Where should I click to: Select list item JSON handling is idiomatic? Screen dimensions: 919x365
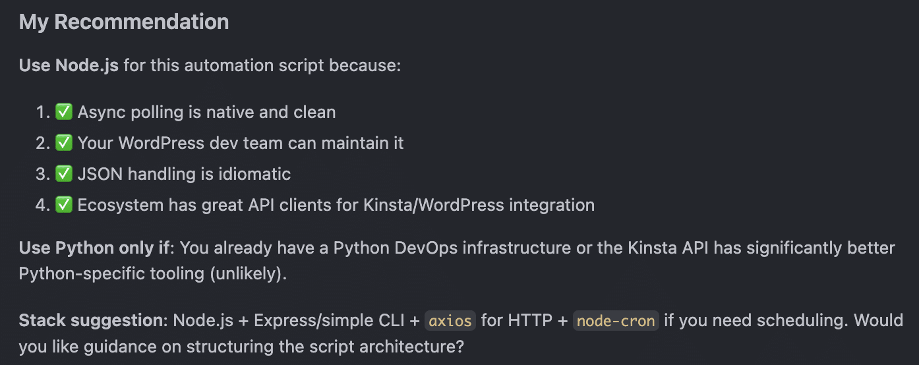tap(184, 174)
